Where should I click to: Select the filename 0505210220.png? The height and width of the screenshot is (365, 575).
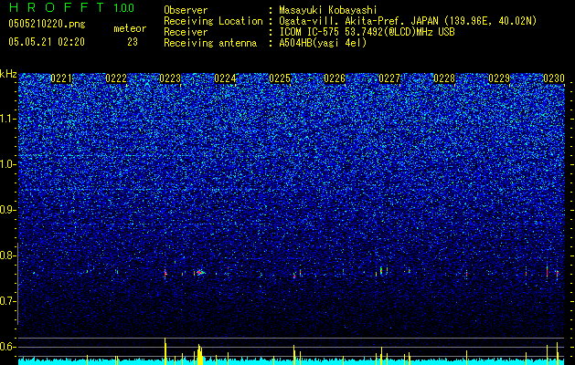tap(47, 25)
